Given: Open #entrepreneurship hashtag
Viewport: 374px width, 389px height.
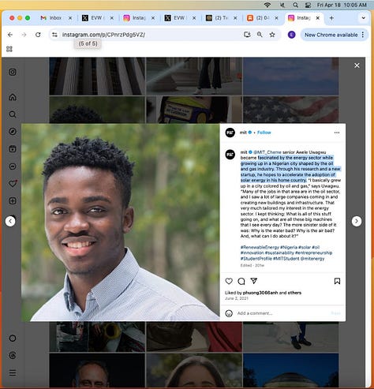Looking at the screenshot, I should click(x=313, y=252).
